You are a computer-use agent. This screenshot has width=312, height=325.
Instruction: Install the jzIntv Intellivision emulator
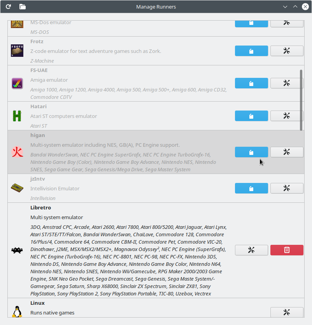(251, 188)
